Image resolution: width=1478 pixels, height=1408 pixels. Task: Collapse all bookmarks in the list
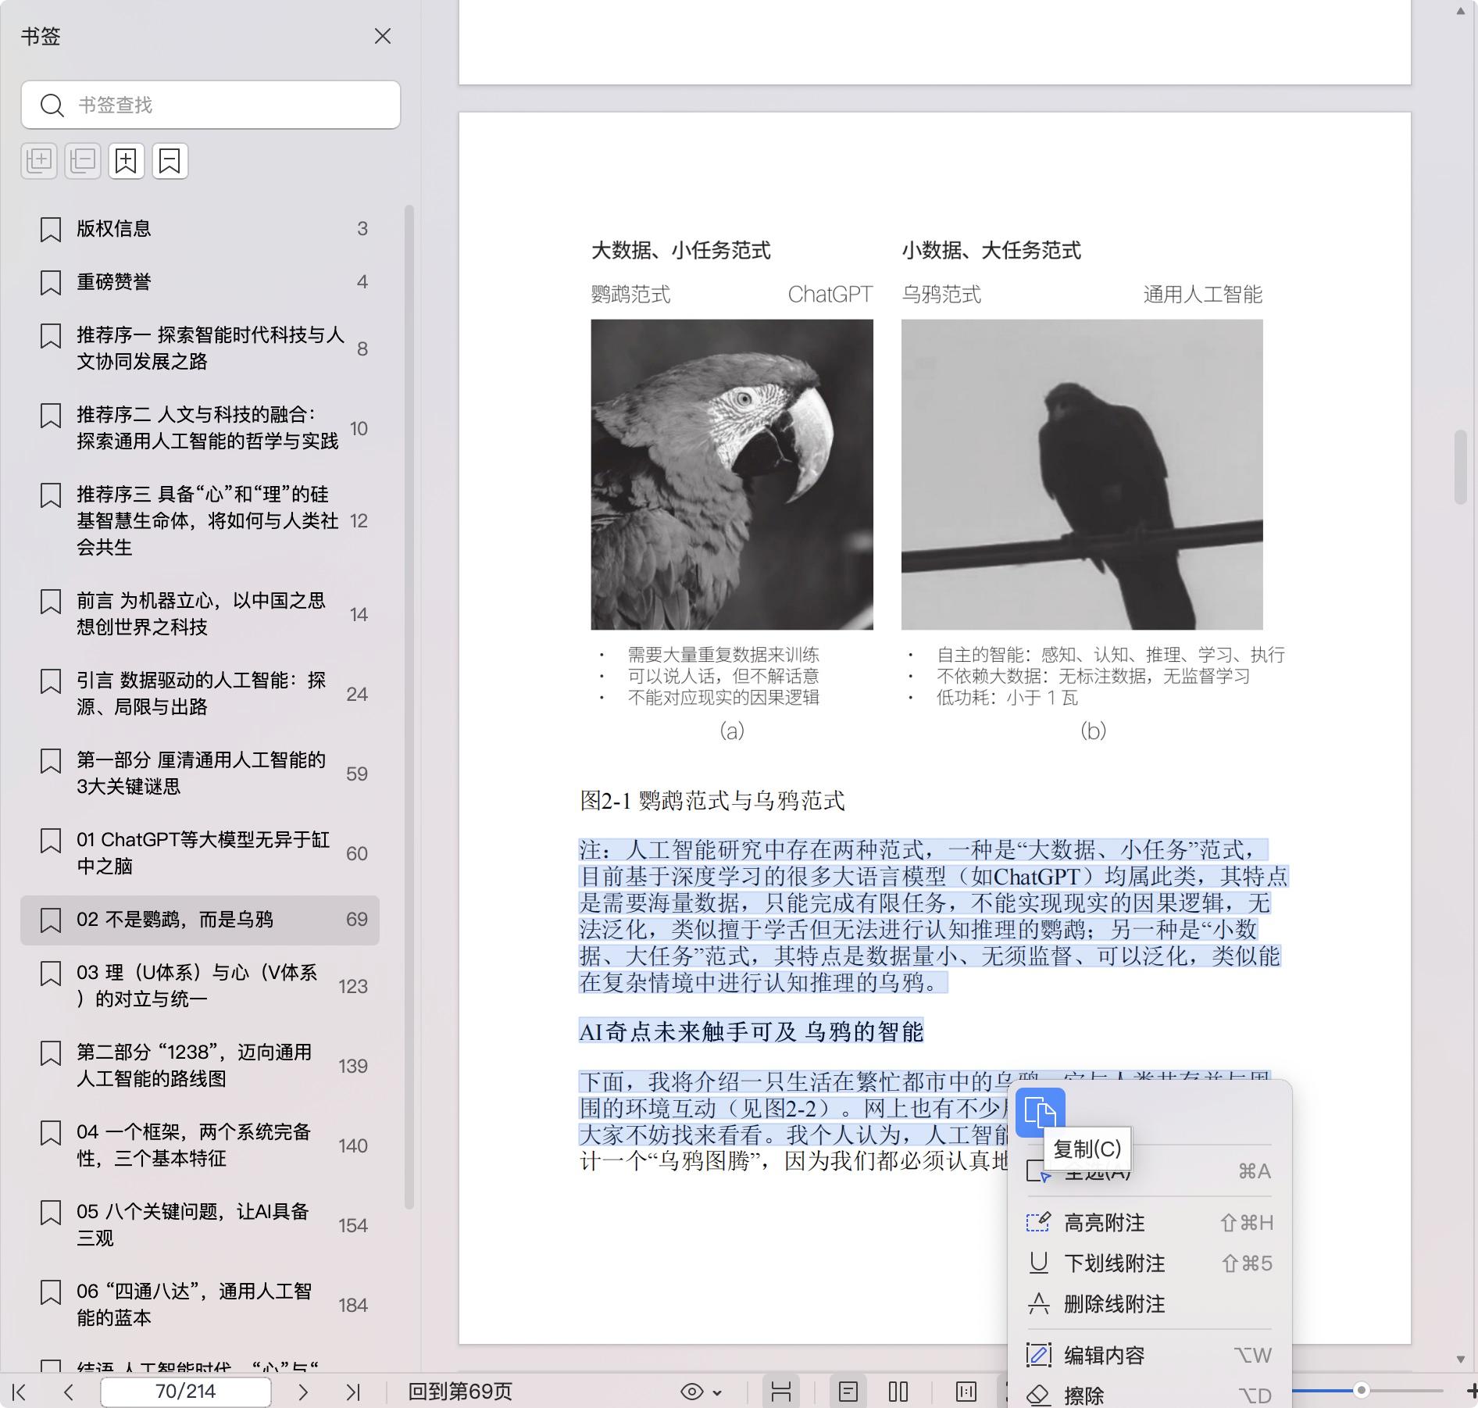coord(82,161)
